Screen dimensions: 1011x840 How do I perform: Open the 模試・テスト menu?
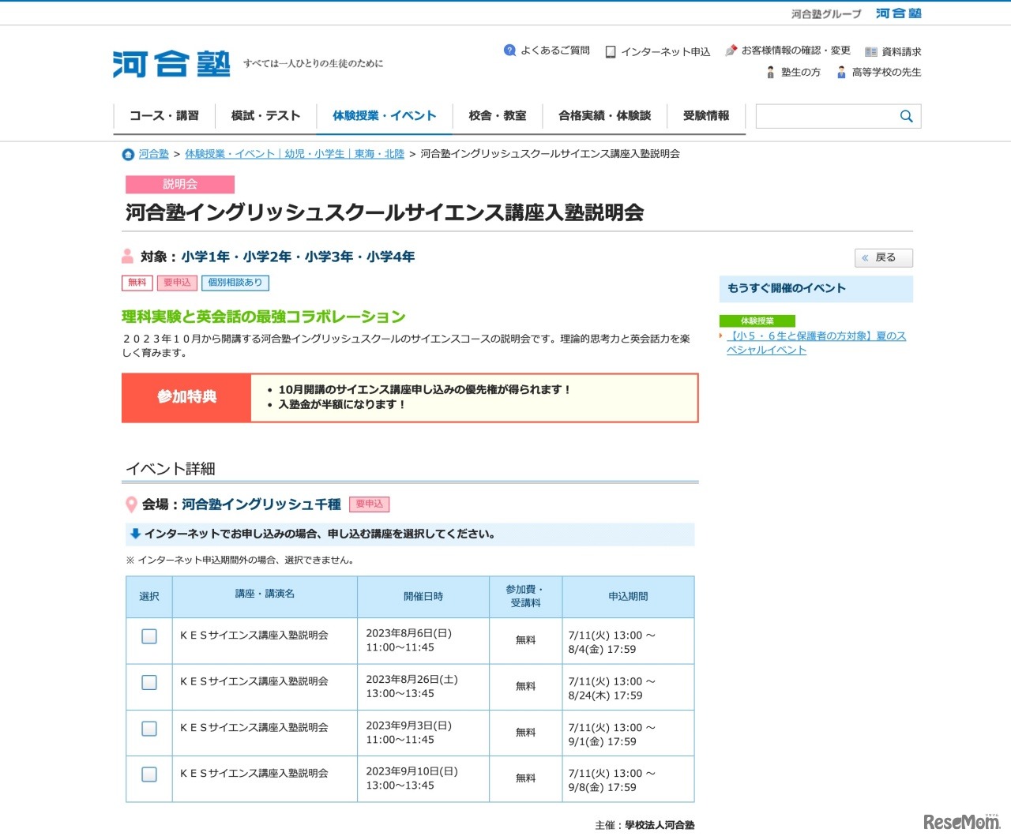click(x=265, y=115)
